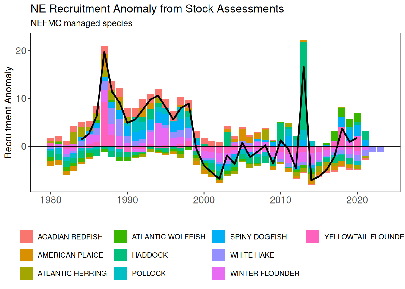The height and width of the screenshot is (289, 405).
Task: Click the chart title NE Recruitment Anomaly
Action: tap(157, 9)
